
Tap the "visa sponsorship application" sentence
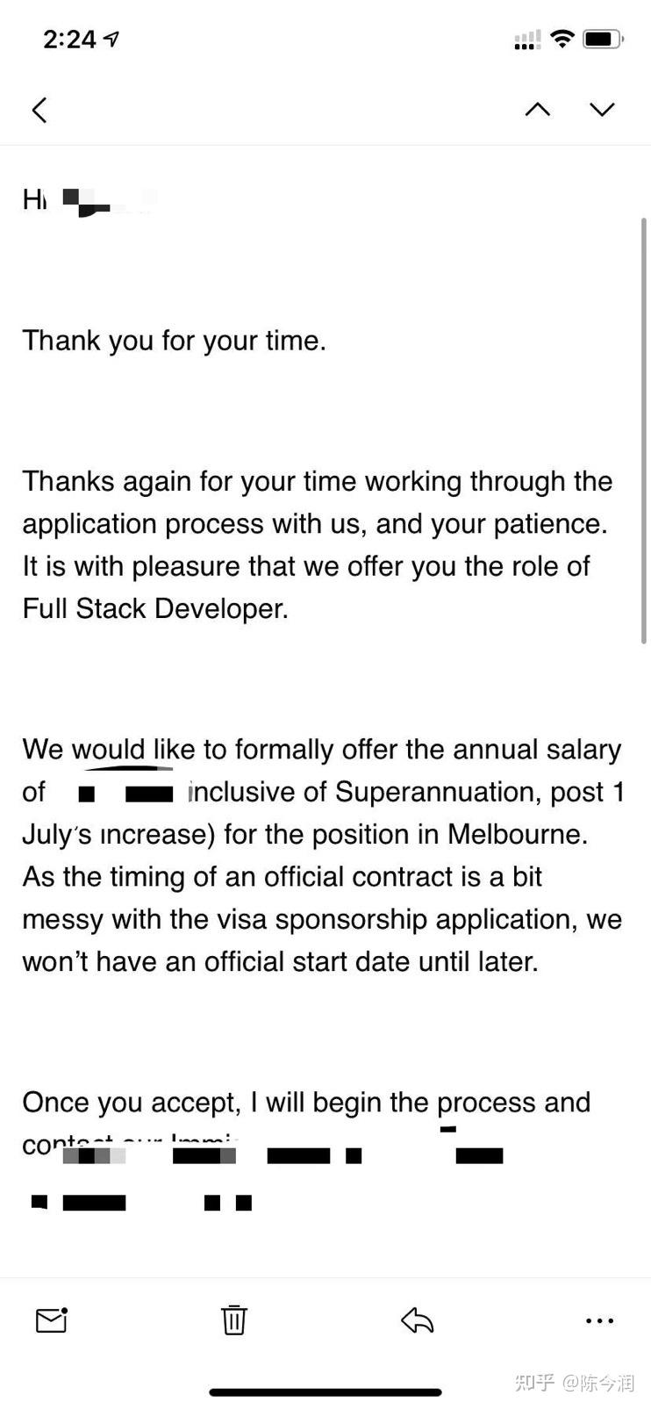pos(321,919)
